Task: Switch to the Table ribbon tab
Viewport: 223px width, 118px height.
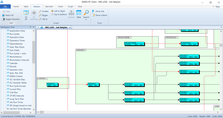Action: click(x=26, y=7)
